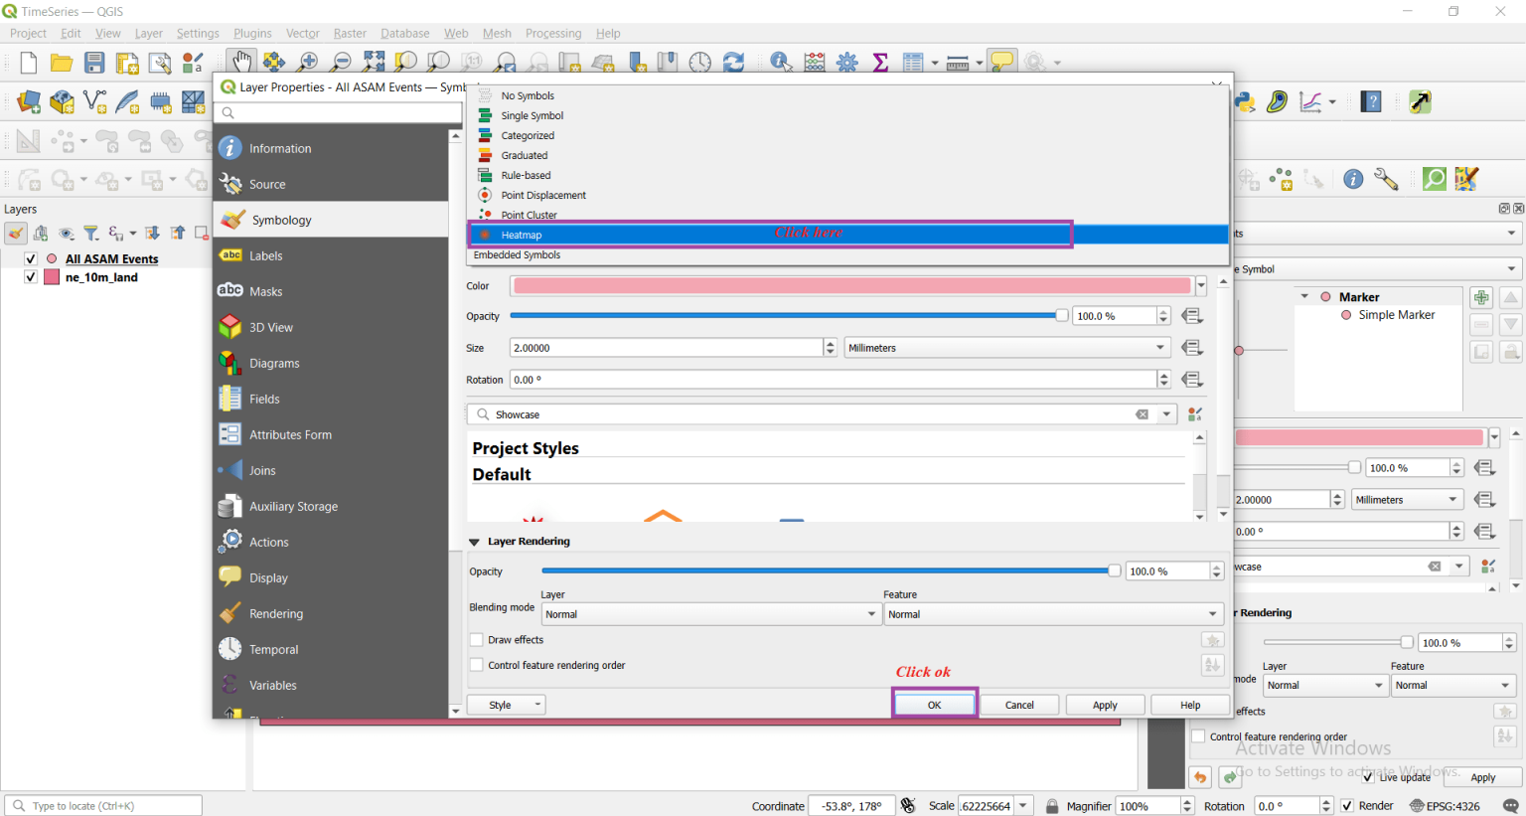The height and width of the screenshot is (816, 1526).
Task: Activate the Zoom In tool
Action: coord(306,62)
